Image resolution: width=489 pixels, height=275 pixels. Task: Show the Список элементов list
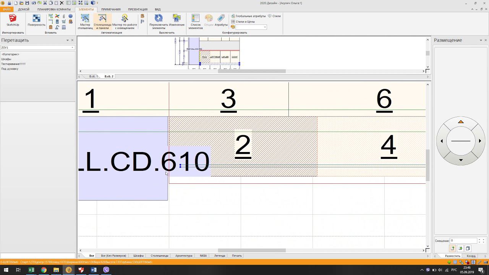click(x=196, y=22)
